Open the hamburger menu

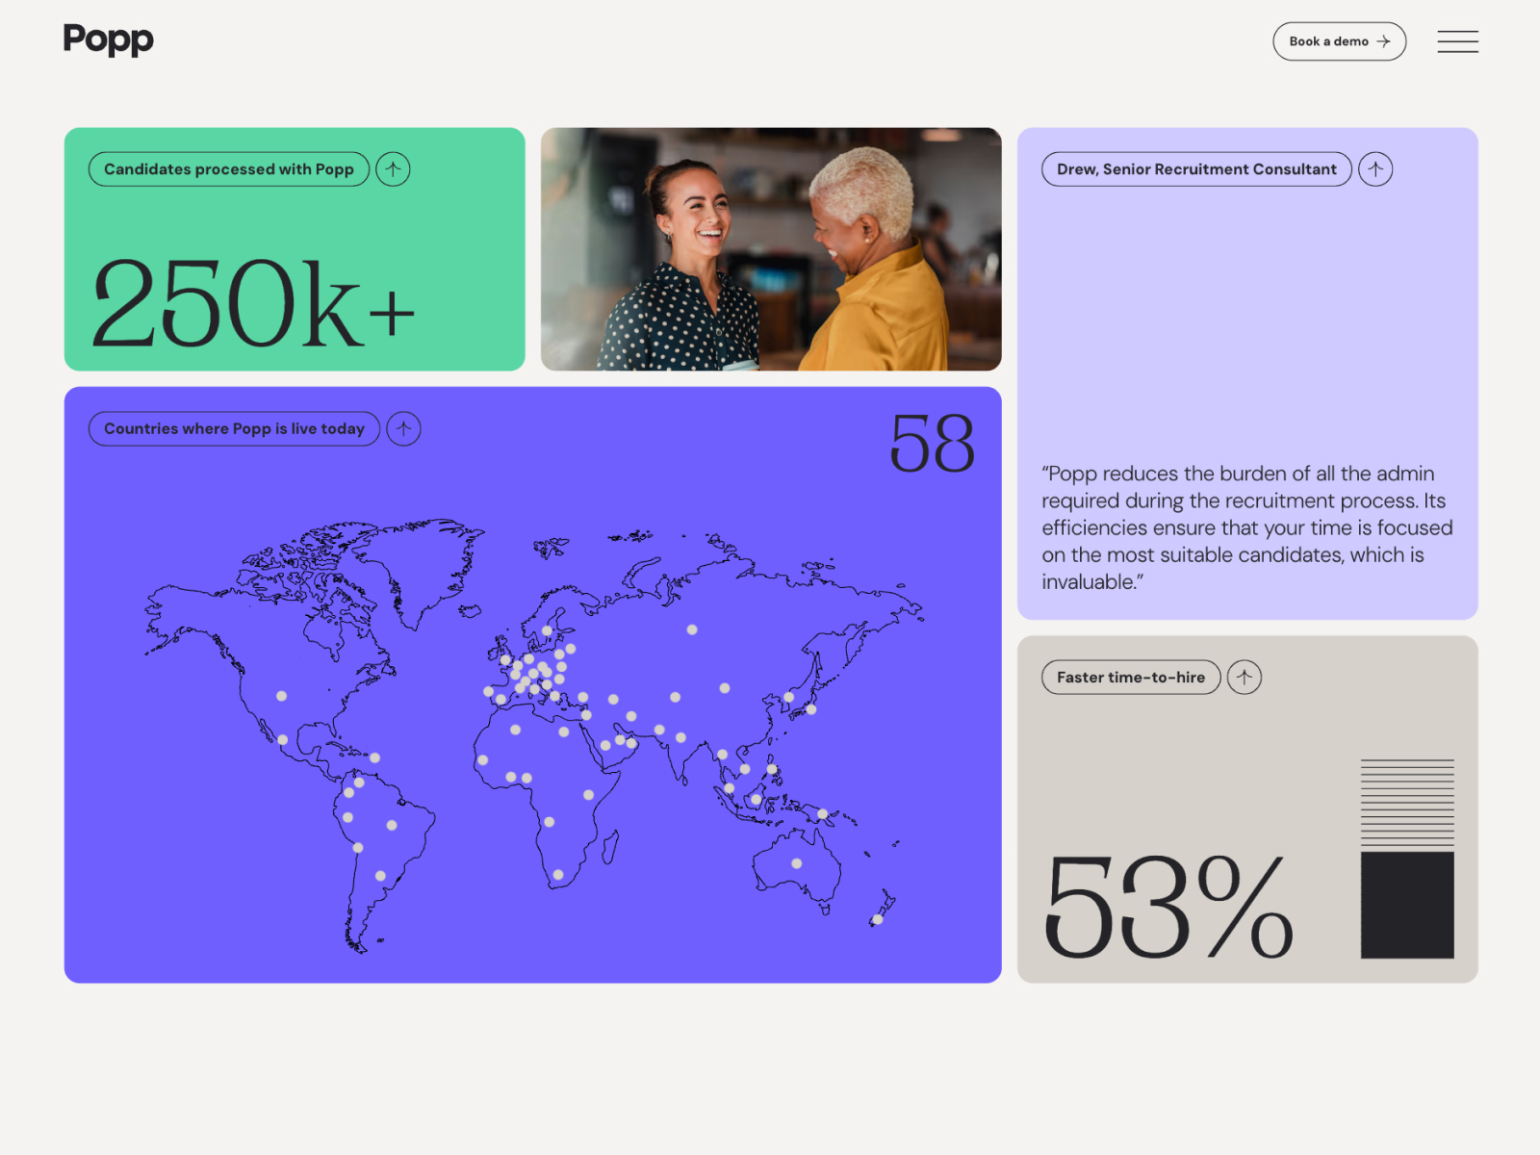[x=1457, y=41]
